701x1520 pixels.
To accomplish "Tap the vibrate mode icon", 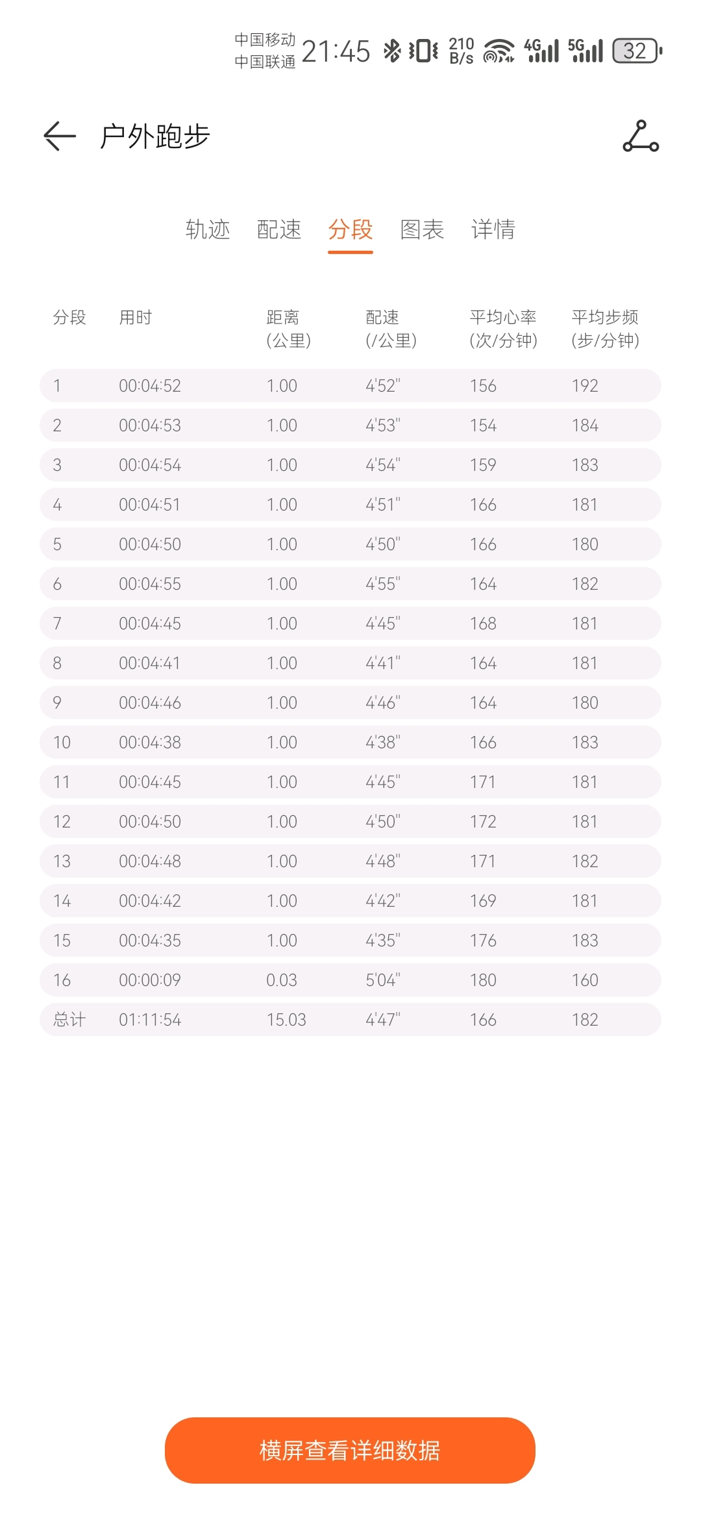I will click(423, 51).
